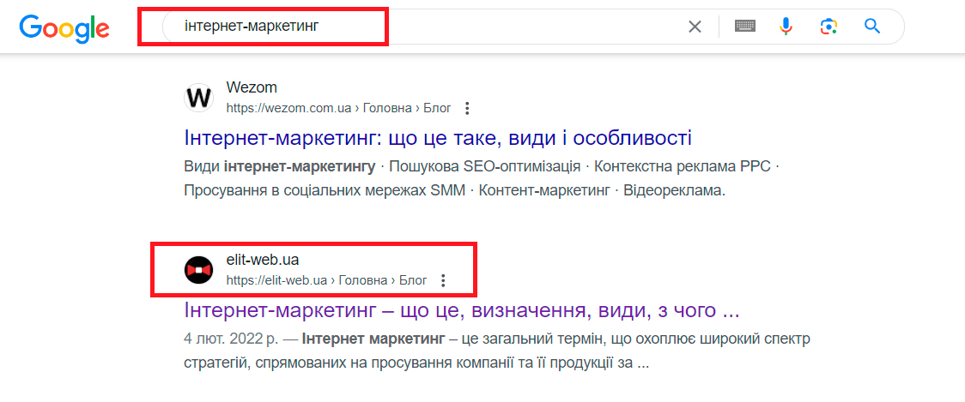This screenshot has width=965, height=402.
Task: Click the Wezom site favicon
Action: [x=199, y=99]
